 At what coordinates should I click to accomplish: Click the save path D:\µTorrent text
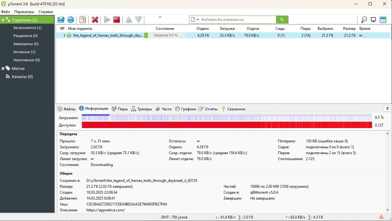pyautogui.click(x=142, y=181)
